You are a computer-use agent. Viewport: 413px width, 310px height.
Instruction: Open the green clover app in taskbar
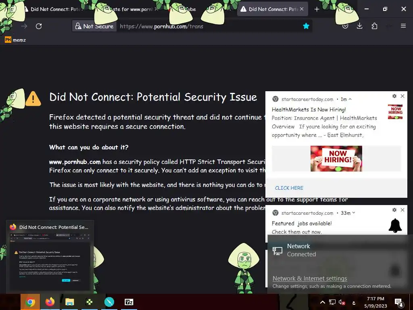click(x=89, y=302)
